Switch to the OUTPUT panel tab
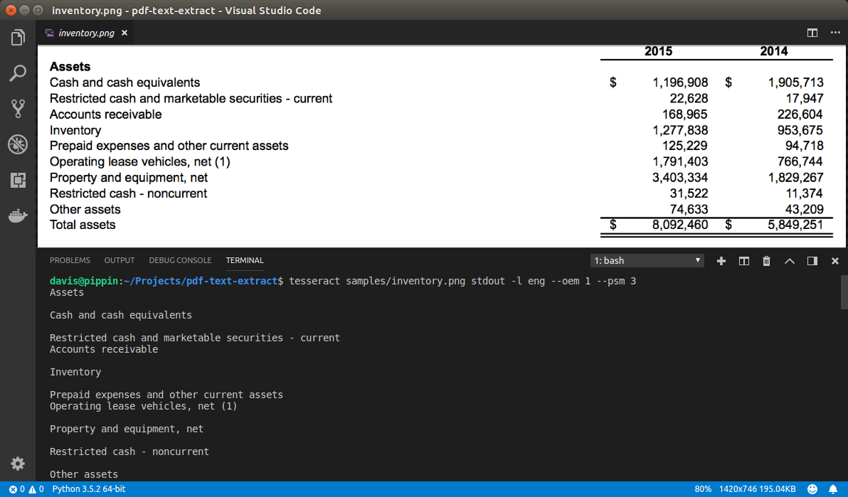The image size is (848, 497). click(120, 260)
